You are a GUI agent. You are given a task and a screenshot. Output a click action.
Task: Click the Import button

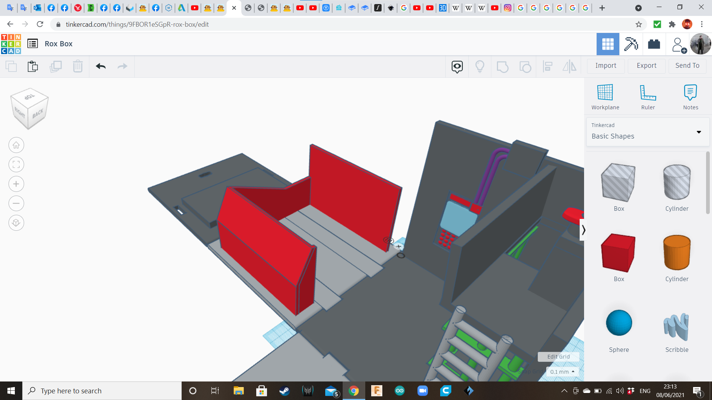[x=606, y=66]
